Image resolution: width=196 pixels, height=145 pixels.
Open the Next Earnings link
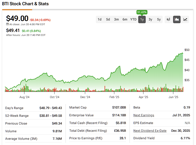[144, 115]
